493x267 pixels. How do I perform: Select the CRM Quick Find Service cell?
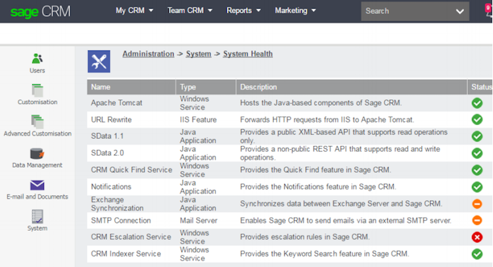coord(131,170)
